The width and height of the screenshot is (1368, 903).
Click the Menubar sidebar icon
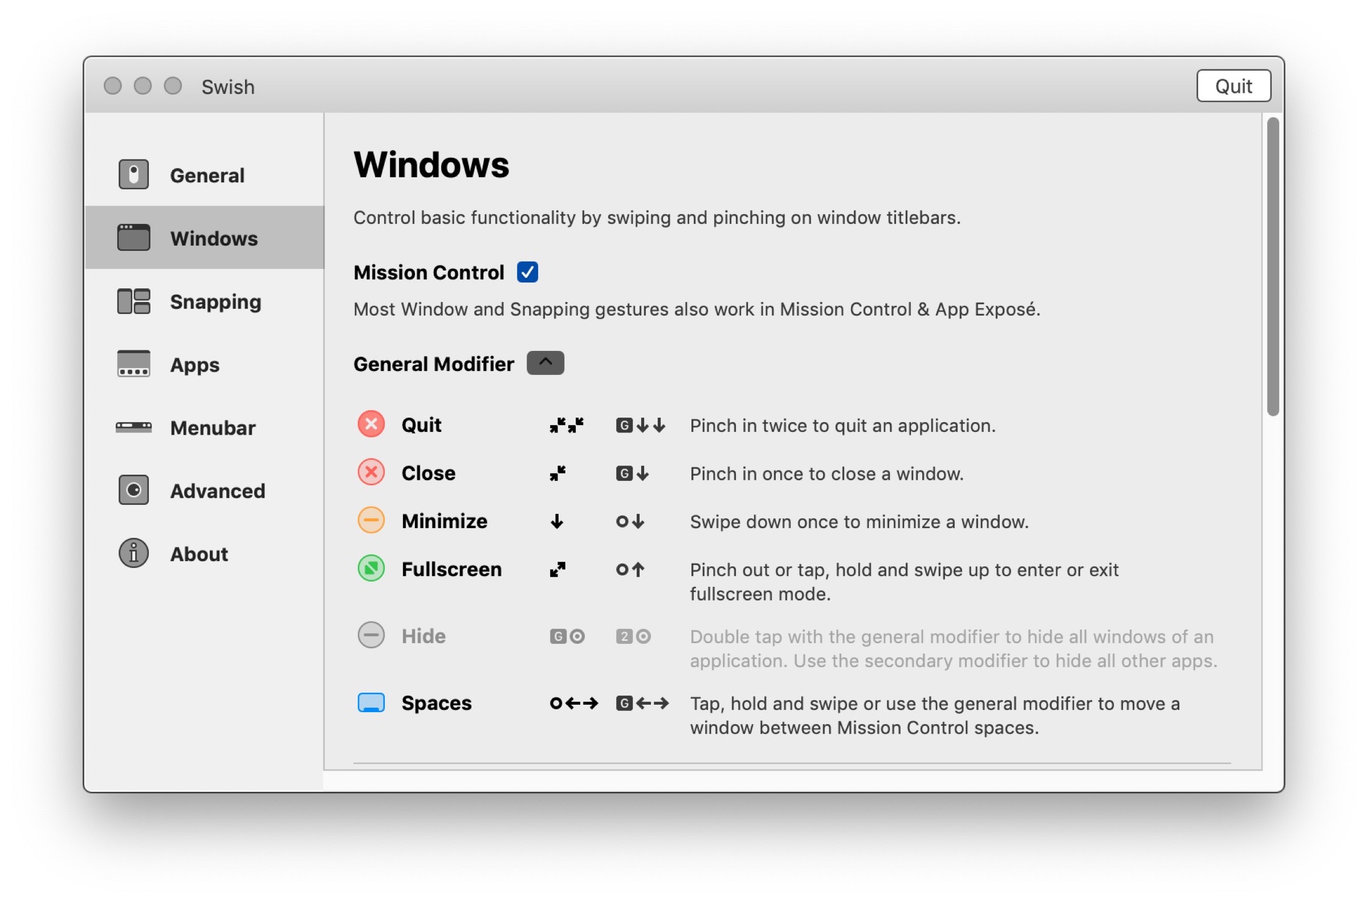133,427
